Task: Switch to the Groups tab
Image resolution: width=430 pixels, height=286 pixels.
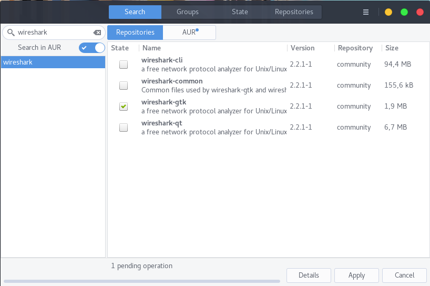Action: click(188, 12)
